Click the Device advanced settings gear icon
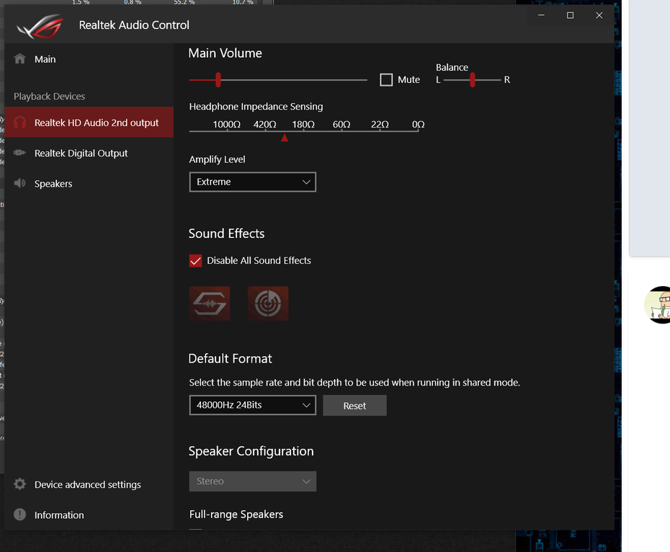The width and height of the screenshot is (670, 552). pos(20,484)
